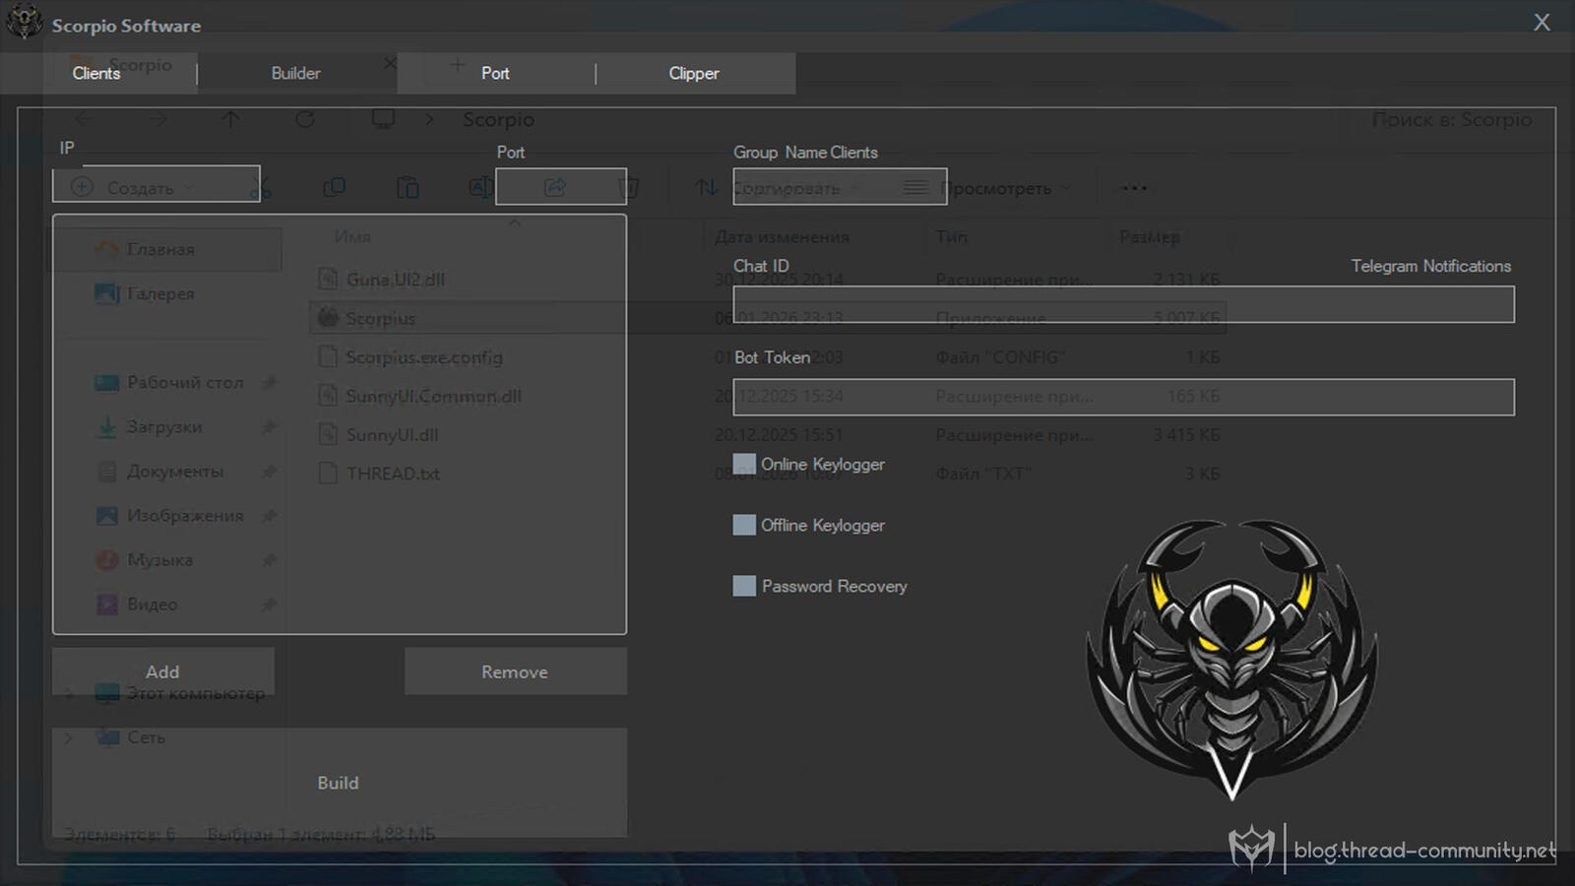Screen dimensions: 1575x886
Task: Click the Port text box under Port label
Action: 561,186
